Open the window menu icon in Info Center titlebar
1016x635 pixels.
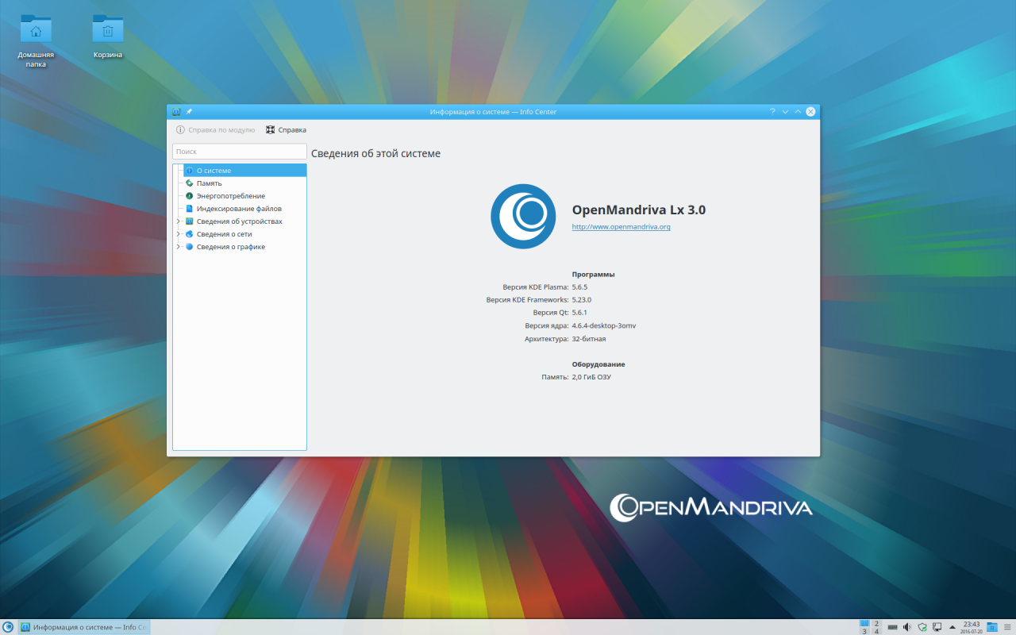(176, 112)
